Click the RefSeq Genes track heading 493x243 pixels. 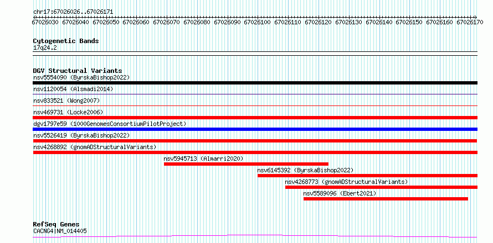pos(56,225)
